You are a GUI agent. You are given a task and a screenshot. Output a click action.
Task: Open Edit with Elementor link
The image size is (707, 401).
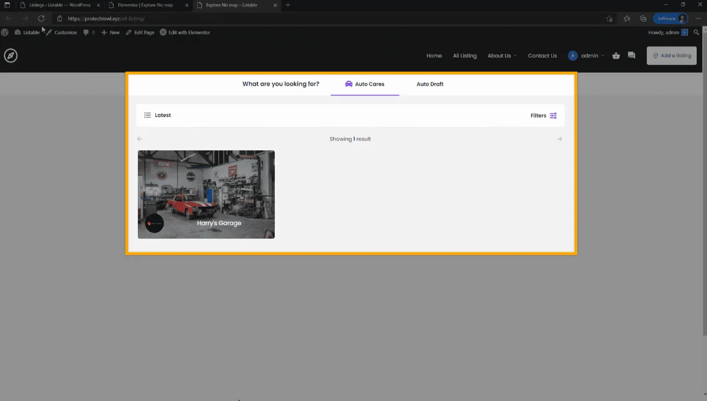coord(185,33)
